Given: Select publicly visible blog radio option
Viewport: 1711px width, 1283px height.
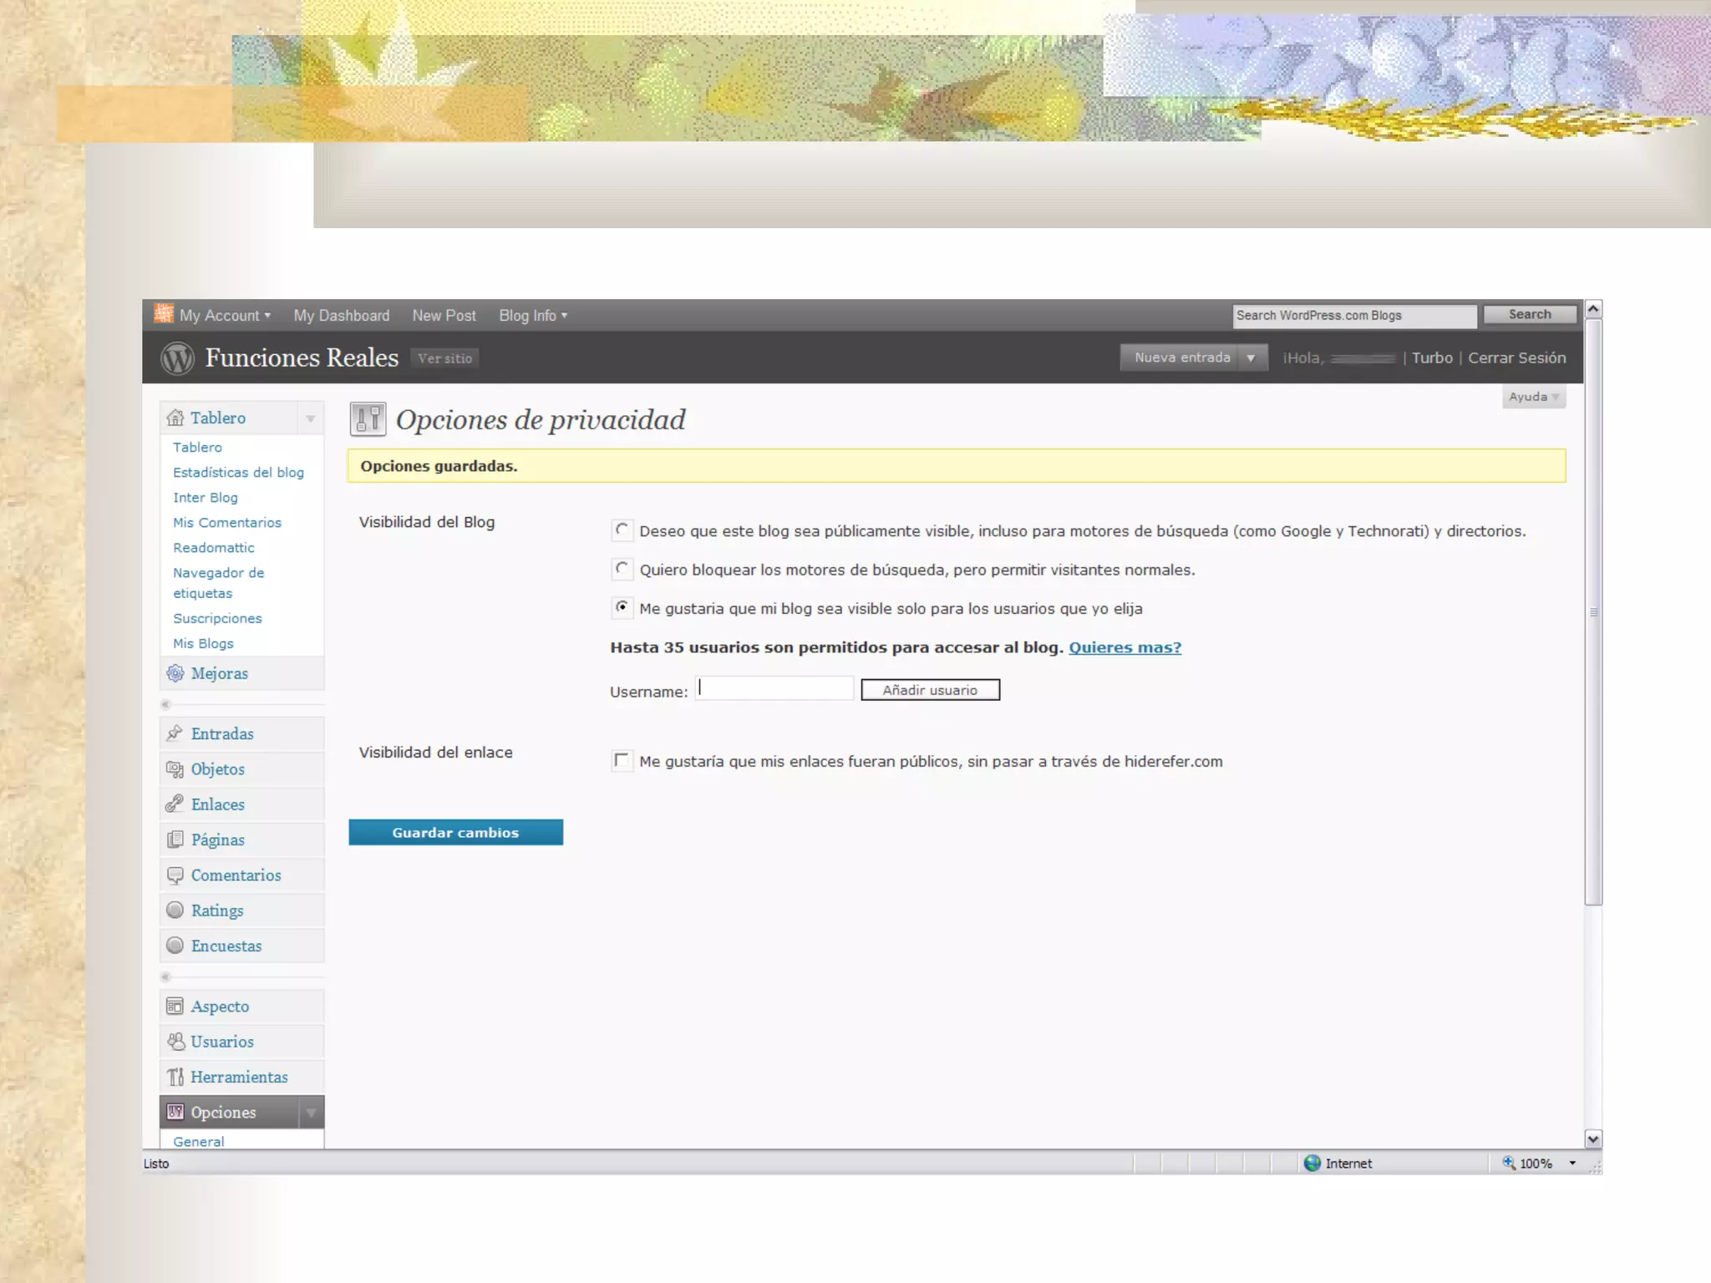Looking at the screenshot, I should [x=622, y=530].
